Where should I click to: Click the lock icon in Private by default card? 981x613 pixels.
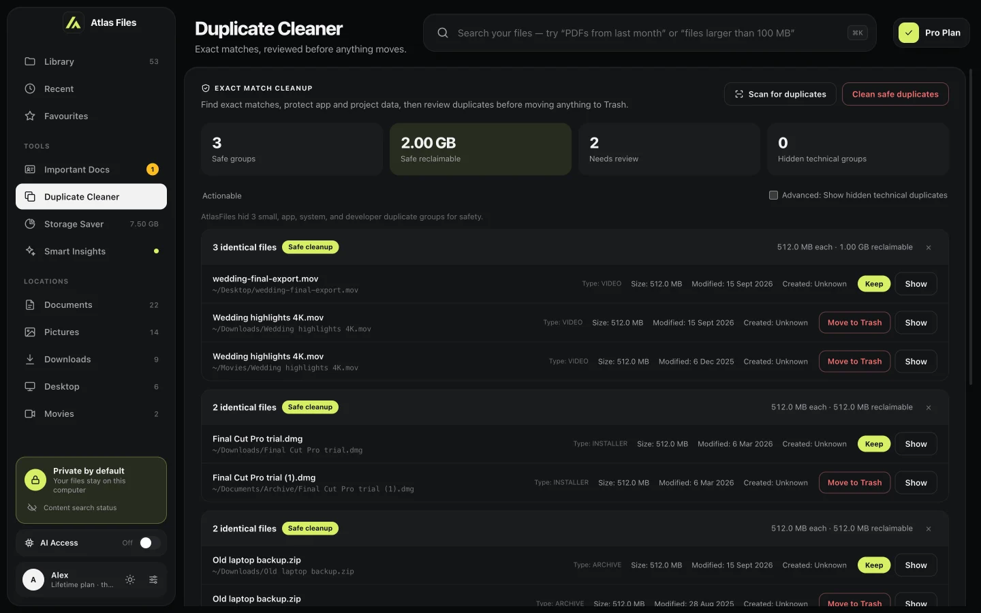pyautogui.click(x=35, y=480)
